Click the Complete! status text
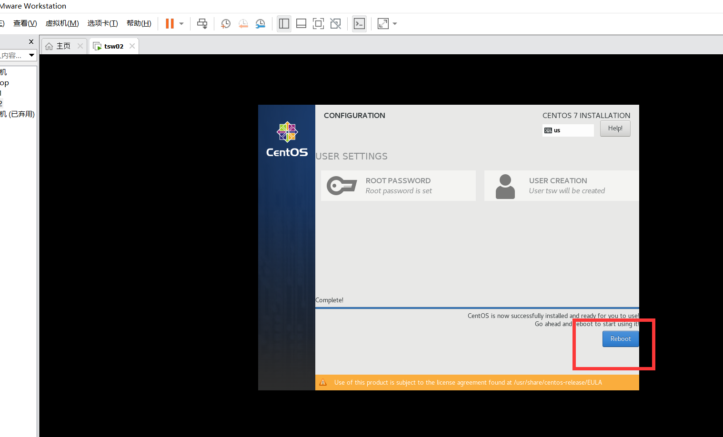The image size is (723, 437). 329,300
